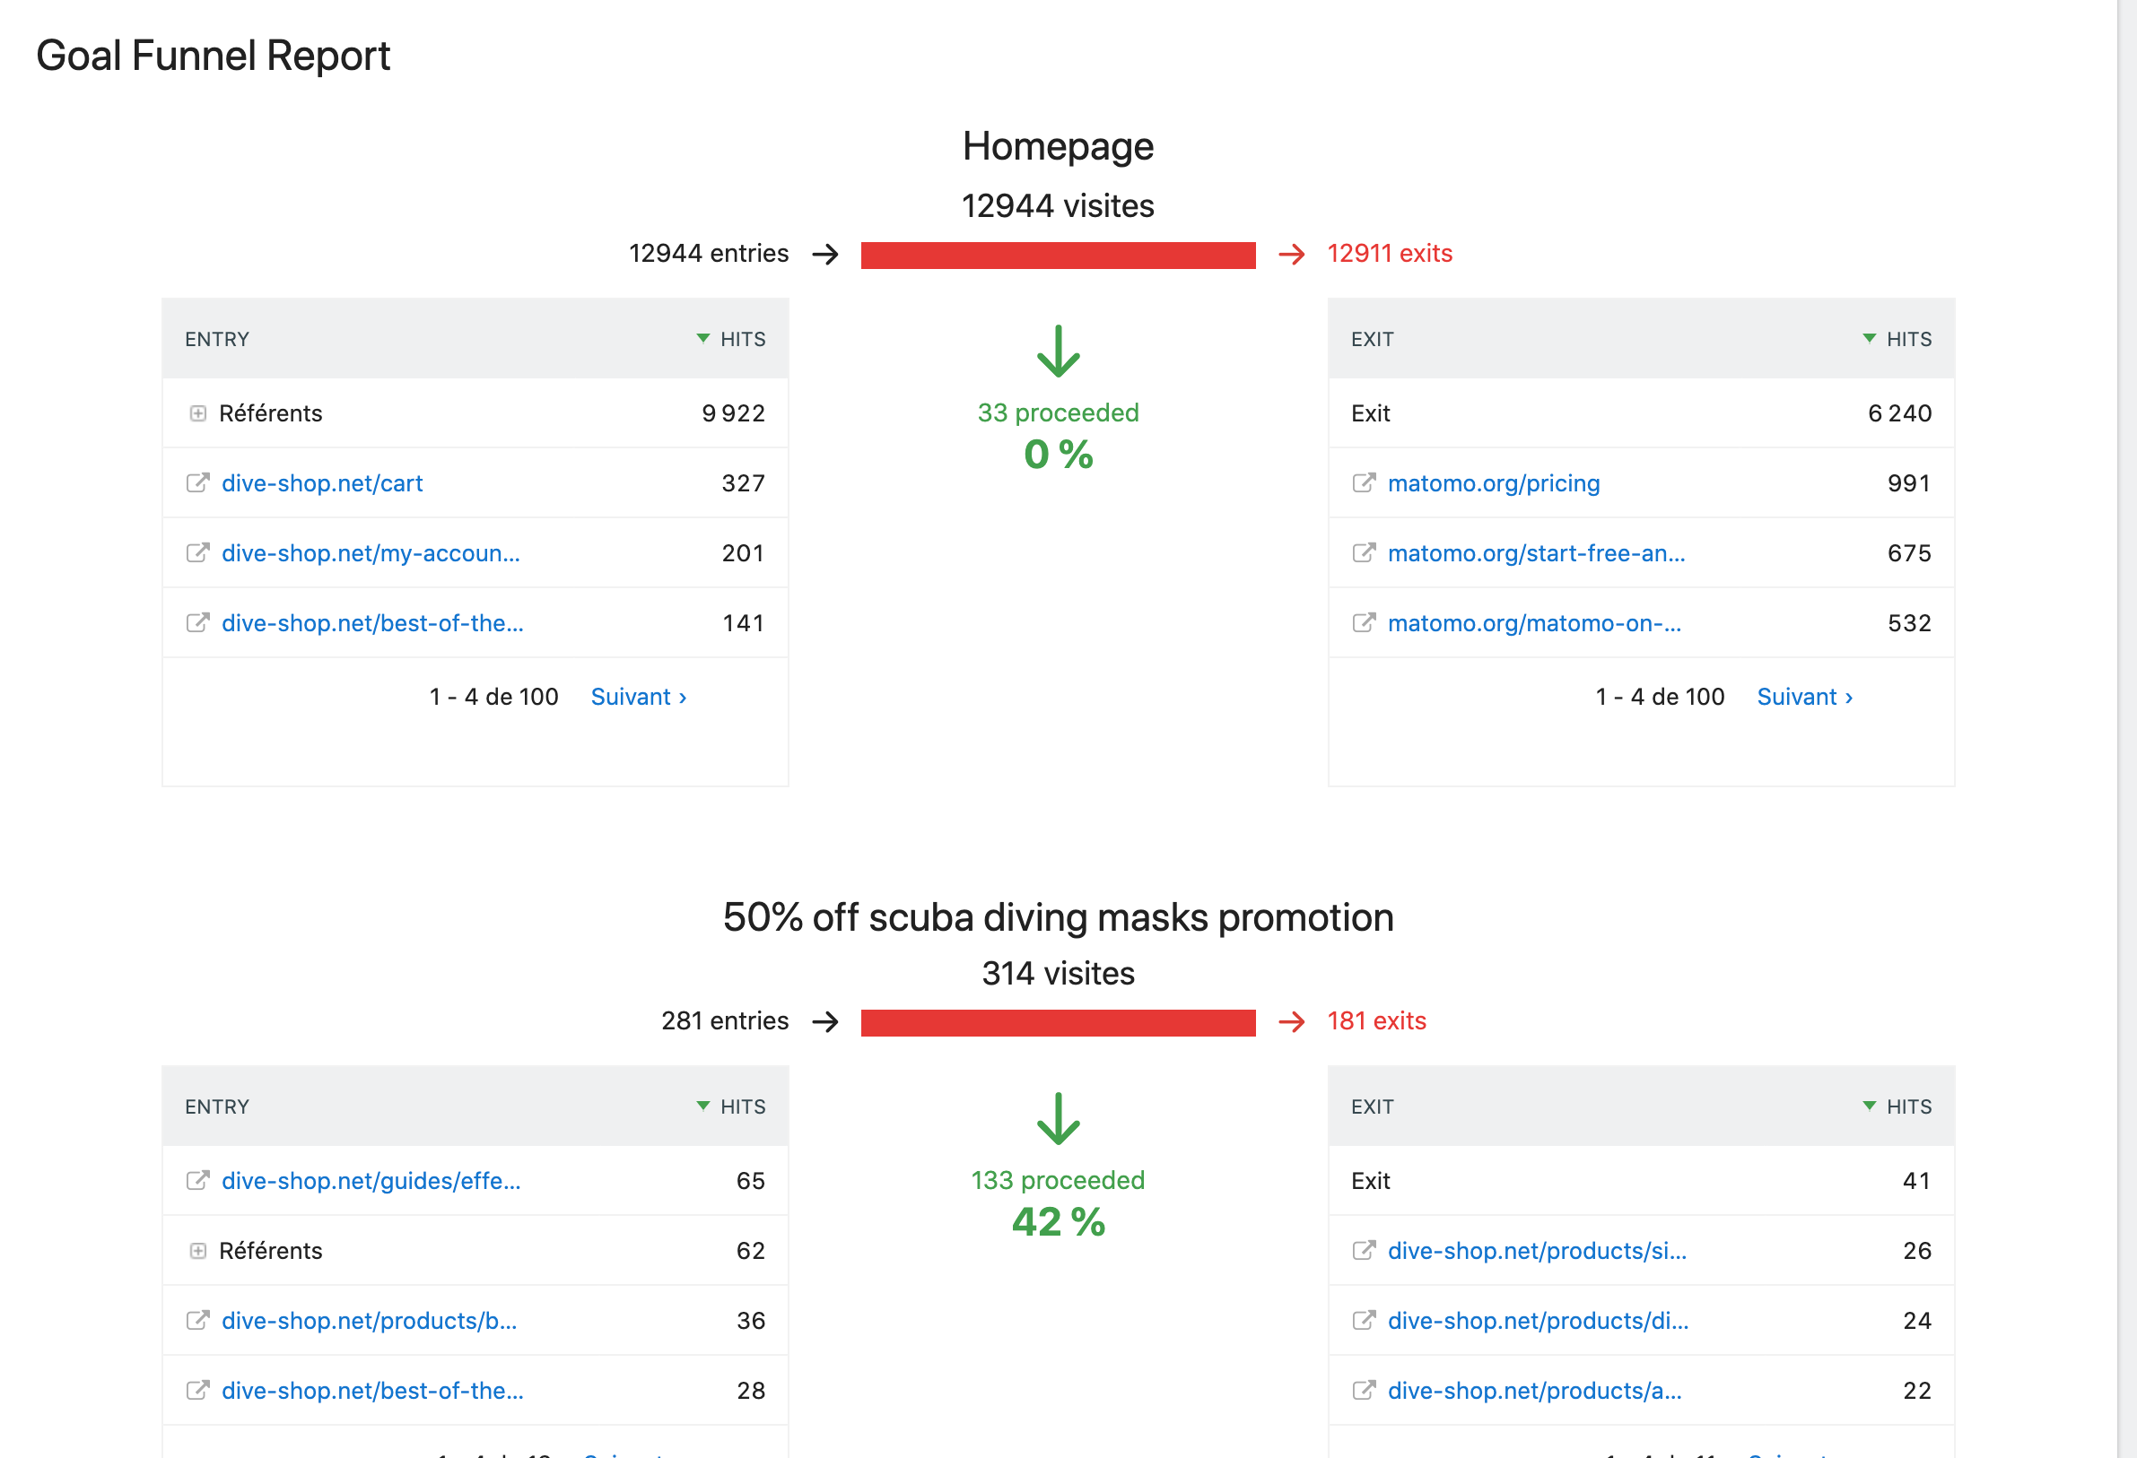Screen dimensions: 2137x1458
Task: Click the 12944 visites label
Action: point(1059,206)
